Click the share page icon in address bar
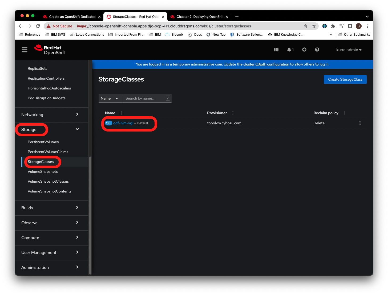 click(305, 26)
